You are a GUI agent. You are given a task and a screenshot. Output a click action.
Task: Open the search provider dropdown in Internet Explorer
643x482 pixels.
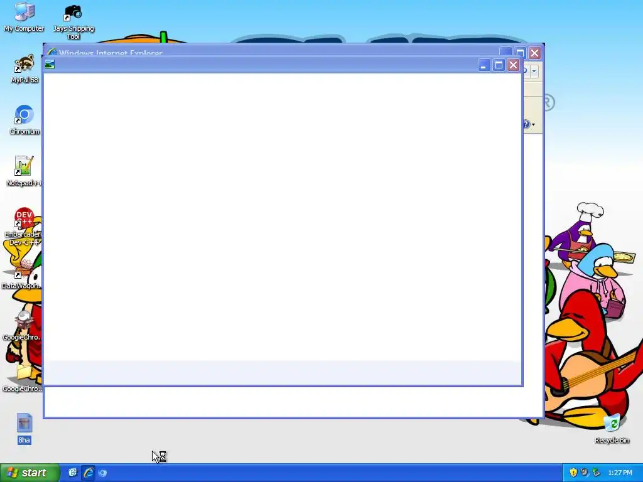(534, 71)
